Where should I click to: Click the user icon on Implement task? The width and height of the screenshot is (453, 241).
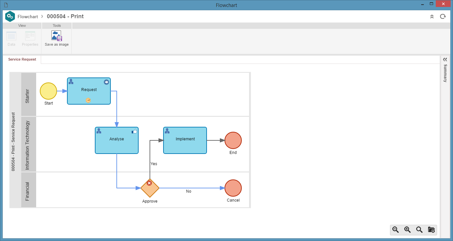(x=167, y=131)
